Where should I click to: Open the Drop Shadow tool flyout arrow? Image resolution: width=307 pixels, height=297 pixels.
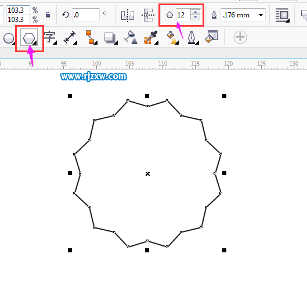[x=115, y=42]
